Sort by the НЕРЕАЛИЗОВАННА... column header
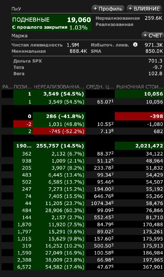This screenshot has width=164, height=277. click(59, 87)
